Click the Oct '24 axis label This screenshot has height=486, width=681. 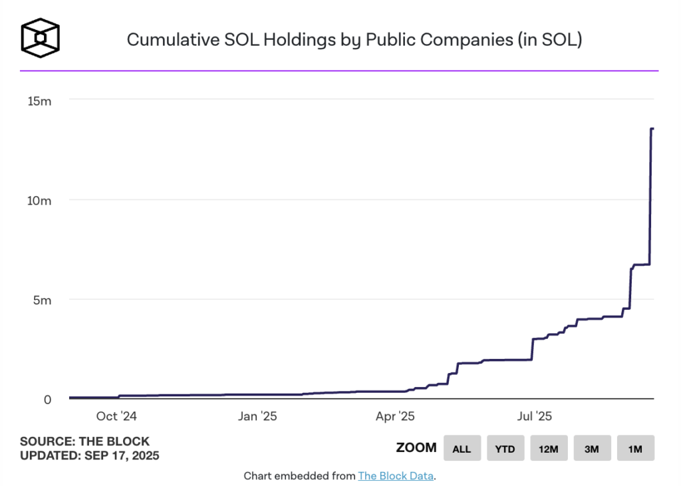pos(116,416)
